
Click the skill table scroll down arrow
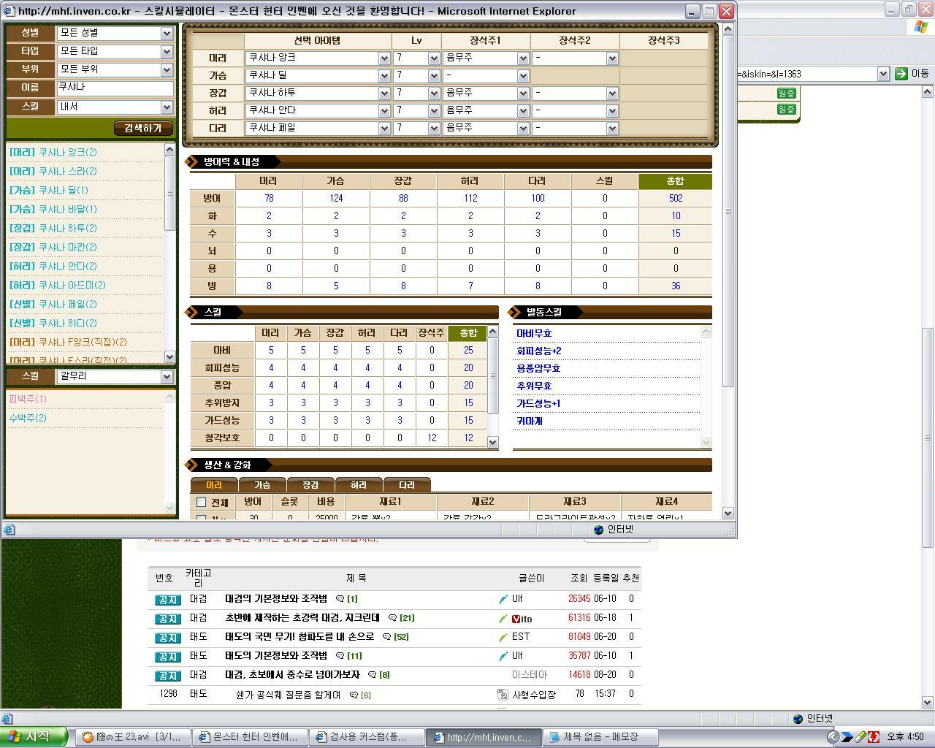coord(492,441)
